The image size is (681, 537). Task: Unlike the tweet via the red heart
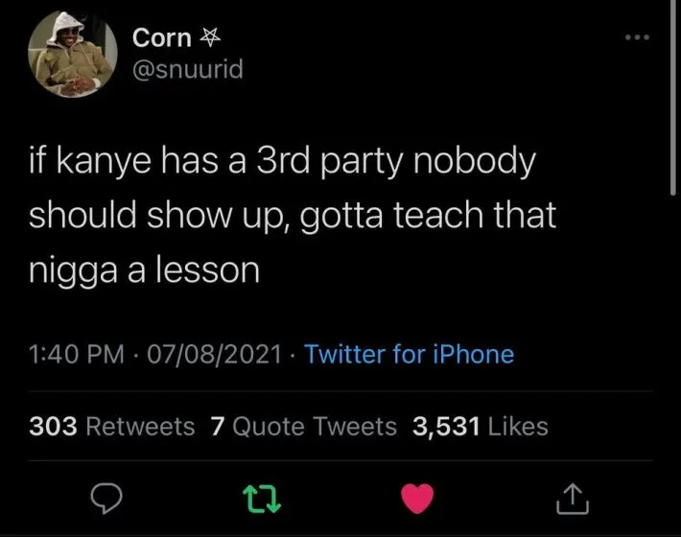point(417,499)
